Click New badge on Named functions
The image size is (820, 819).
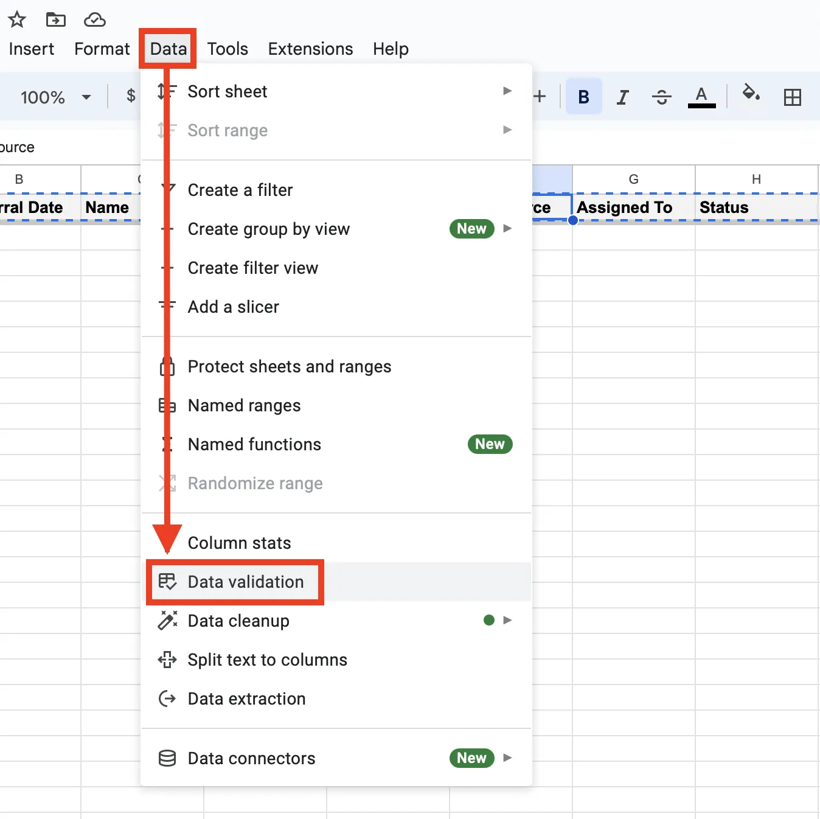pos(490,444)
